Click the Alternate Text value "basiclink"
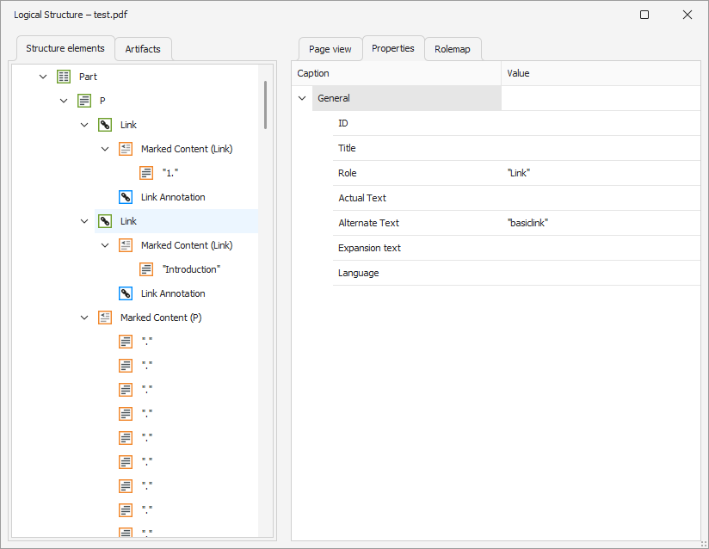The height and width of the screenshot is (549, 709). coord(528,223)
